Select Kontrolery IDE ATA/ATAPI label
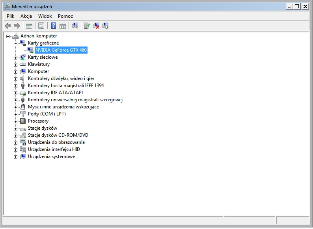The image size is (313, 229). coord(55,93)
